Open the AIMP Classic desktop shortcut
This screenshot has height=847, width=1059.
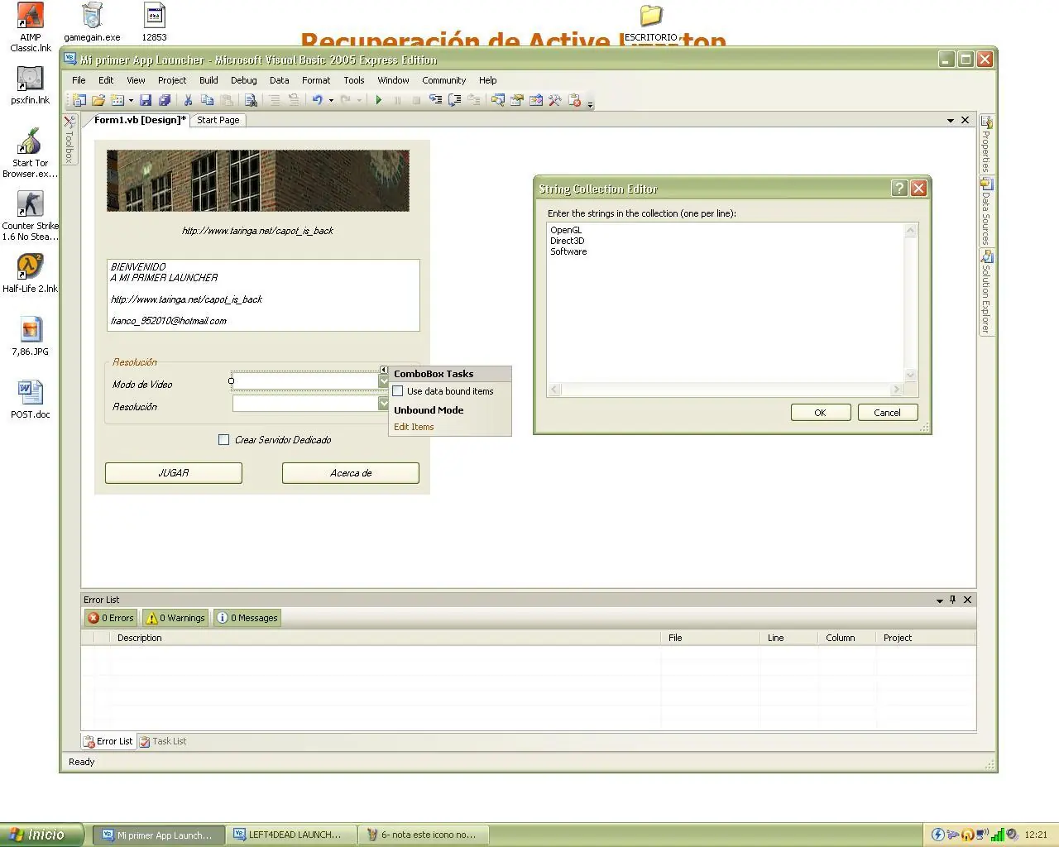pyautogui.click(x=31, y=27)
